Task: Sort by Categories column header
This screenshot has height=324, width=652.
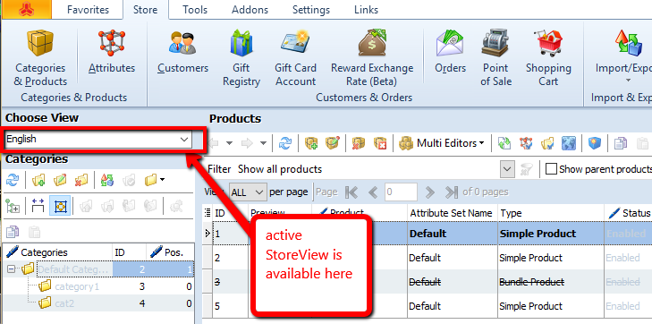Action: [x=58, y=252]
